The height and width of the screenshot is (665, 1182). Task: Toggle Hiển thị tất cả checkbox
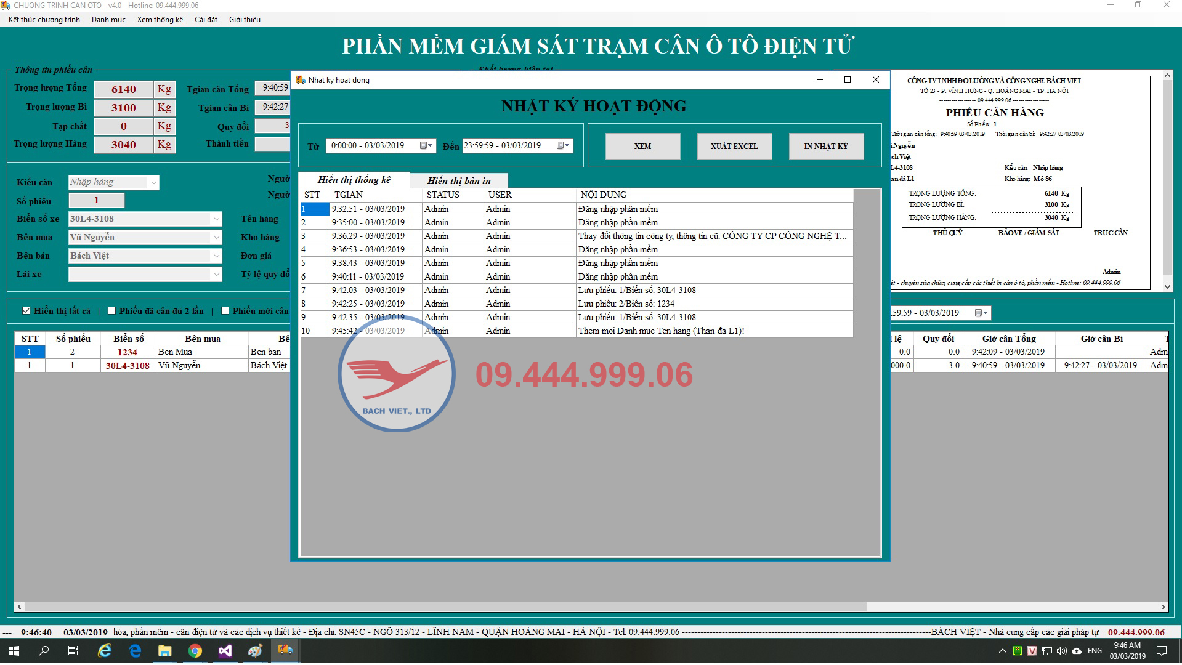pos(26,311)
